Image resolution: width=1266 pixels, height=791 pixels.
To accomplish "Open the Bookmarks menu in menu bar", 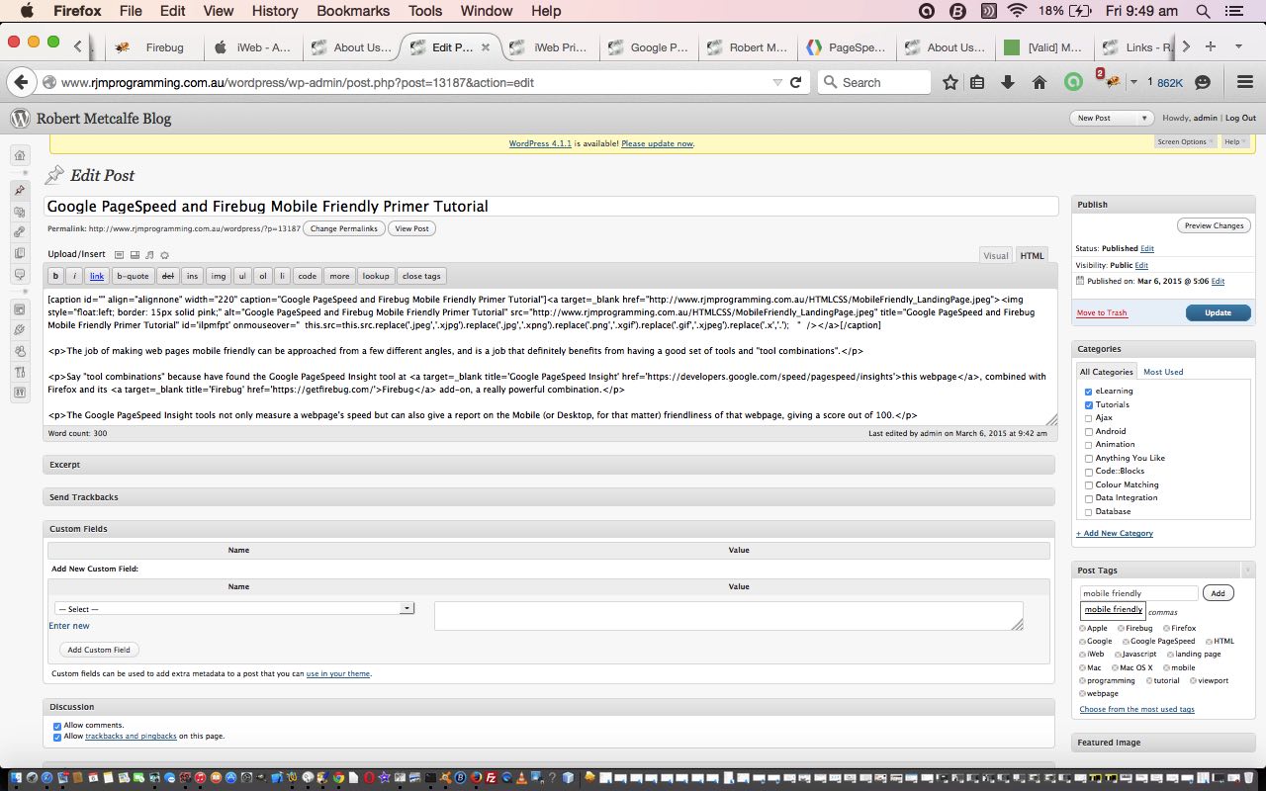I will [x=353, y=11].
